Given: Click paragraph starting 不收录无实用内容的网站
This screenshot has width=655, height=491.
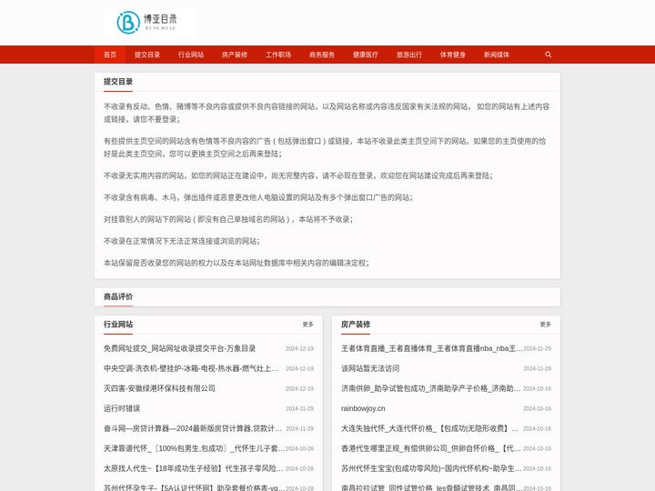Looking at the screenshot, I should coord(298,175).
